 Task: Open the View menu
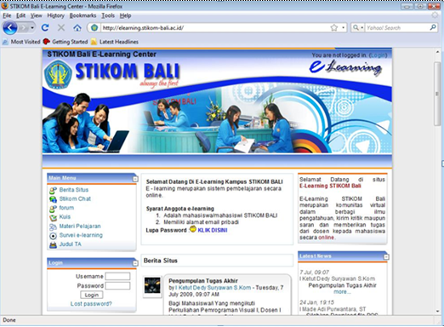pos(36,15)
